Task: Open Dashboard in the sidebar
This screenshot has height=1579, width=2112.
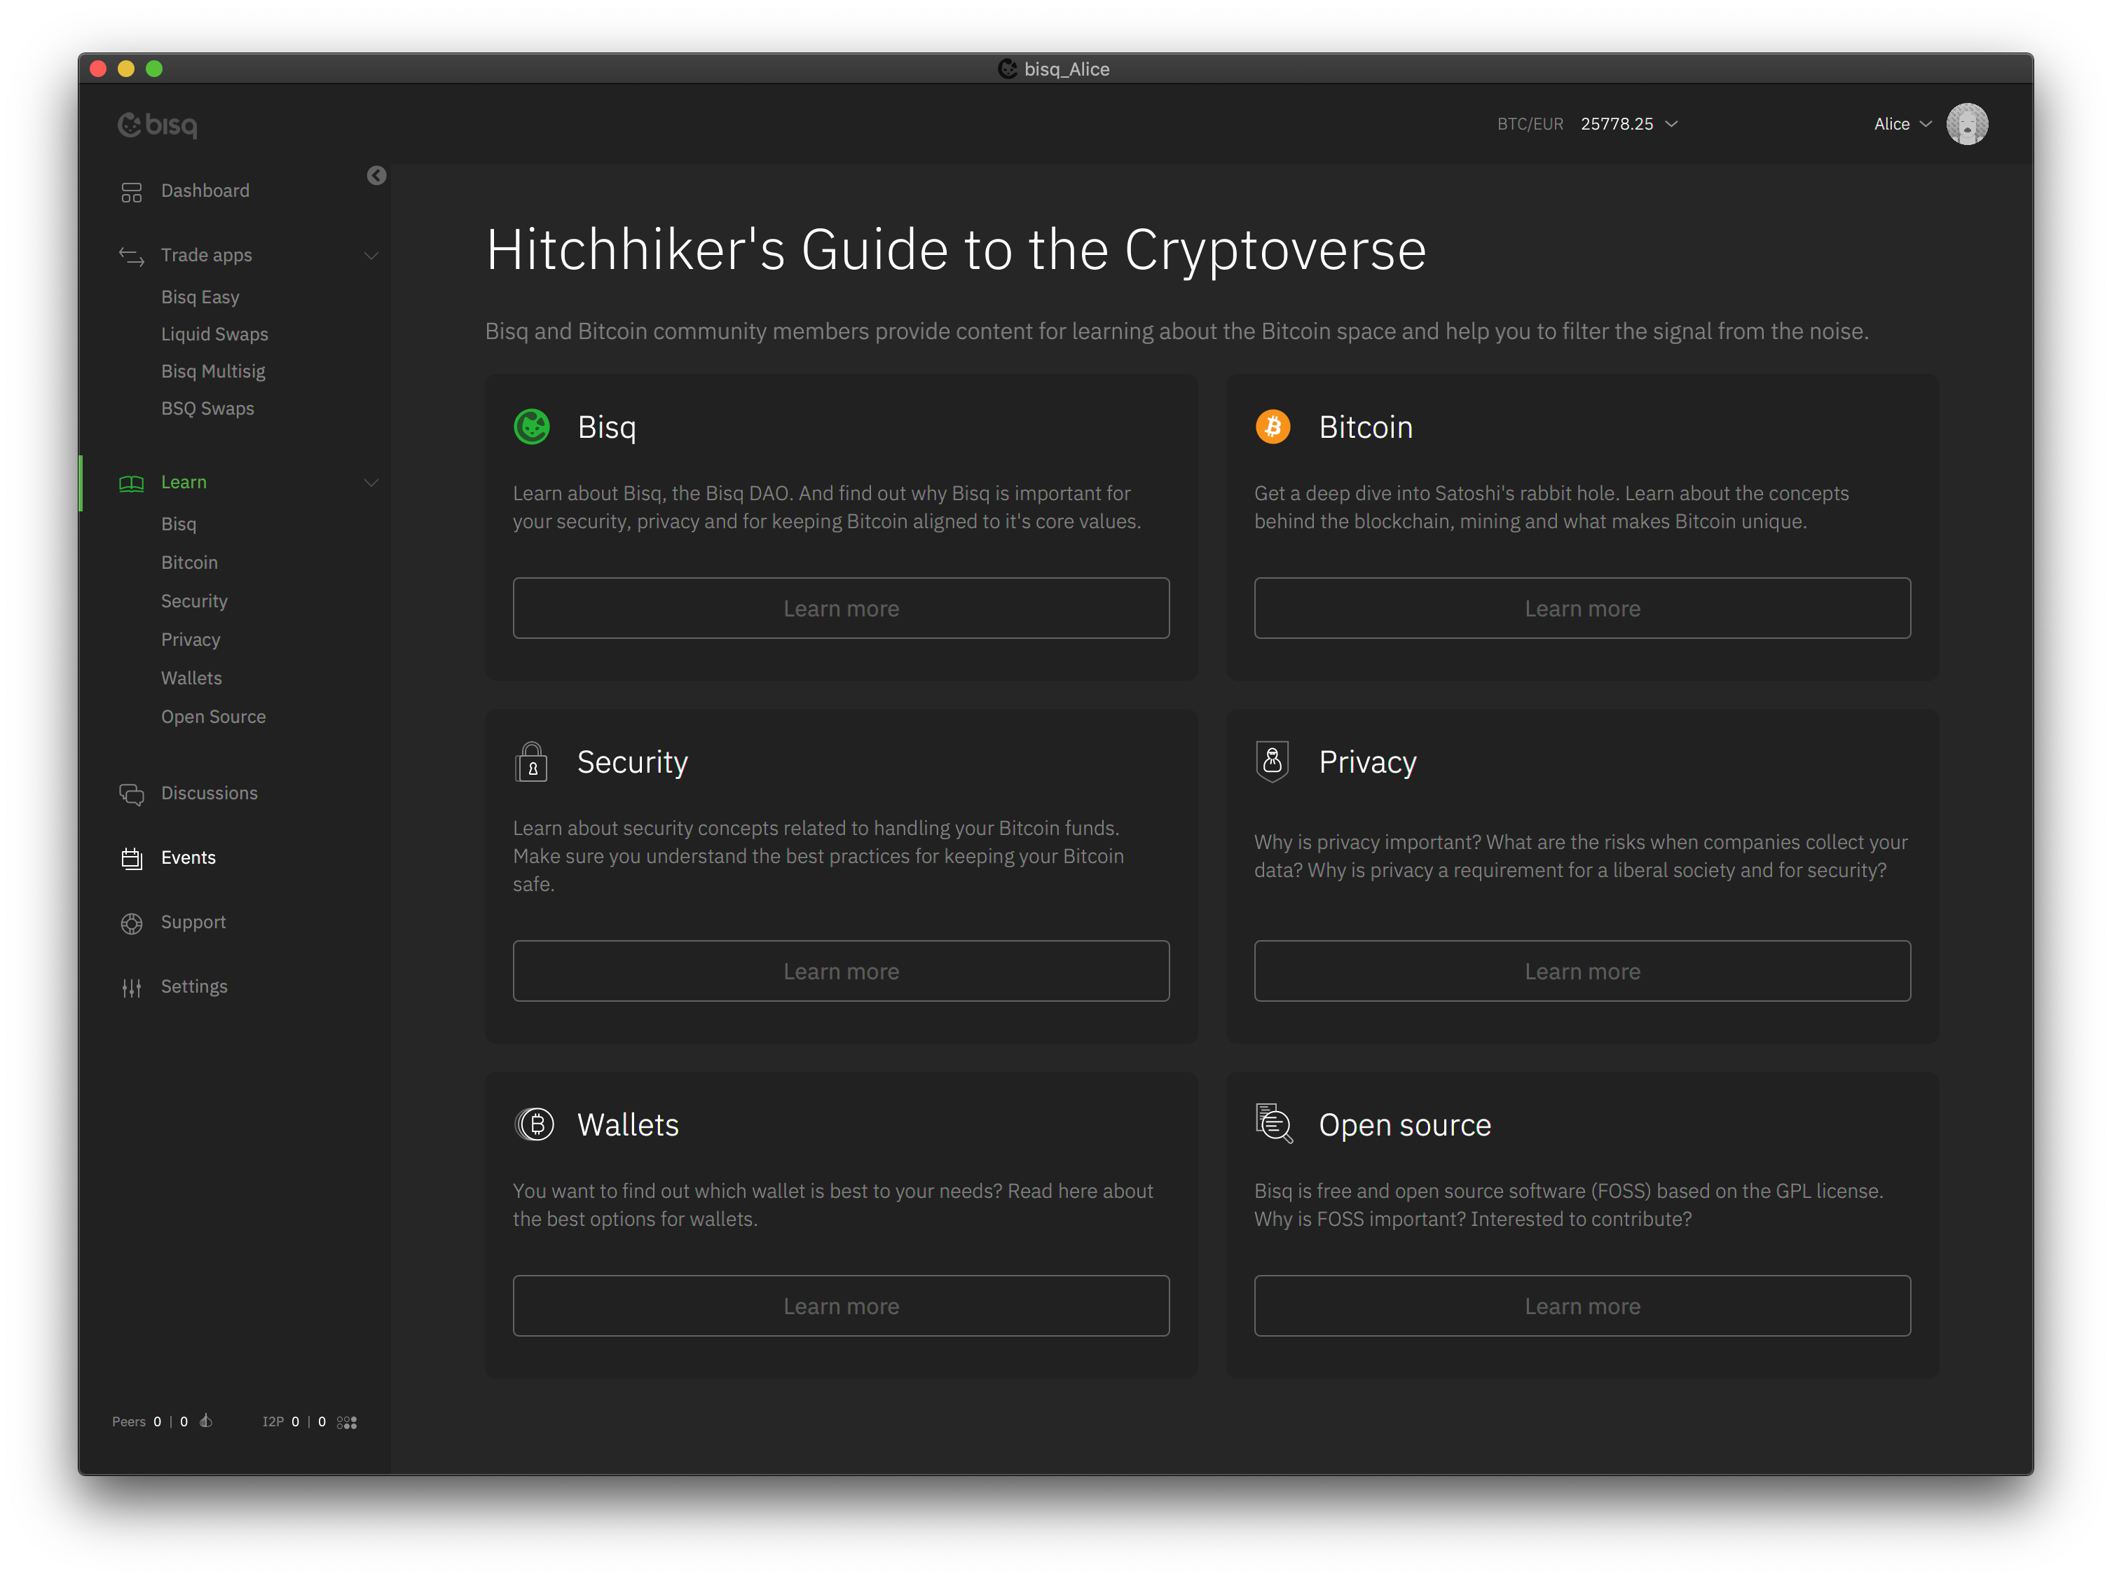Action: [205, 191]
